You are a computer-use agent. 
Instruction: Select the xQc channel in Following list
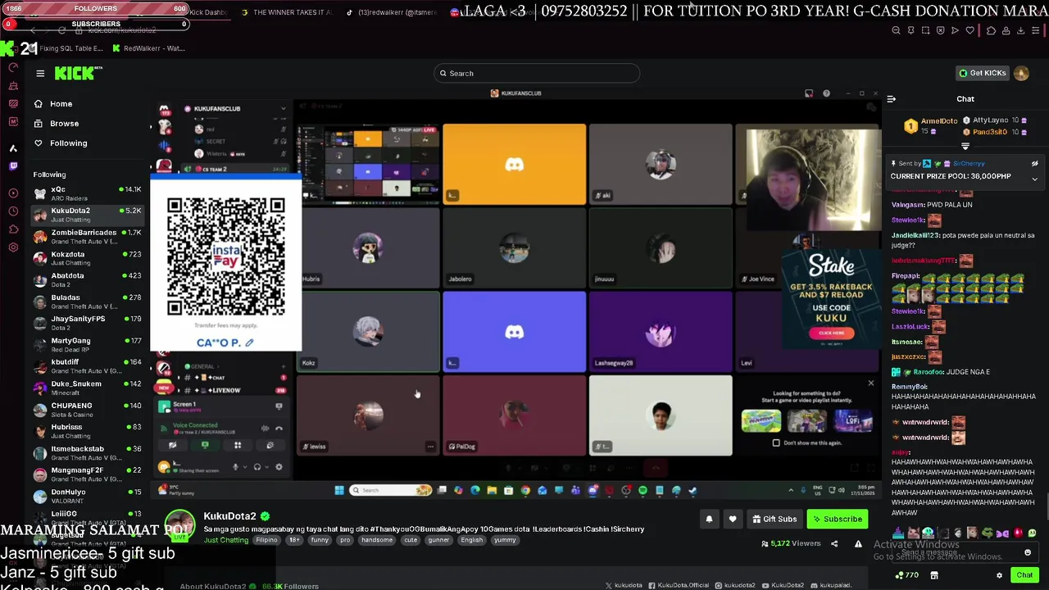coord(87,193)
